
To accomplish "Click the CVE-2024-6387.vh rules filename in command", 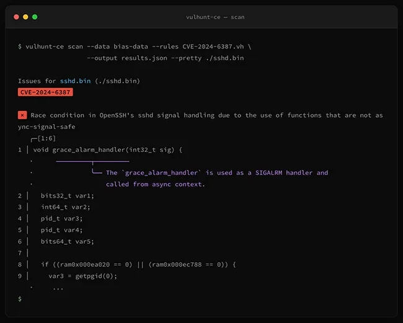I will coord(210,46).
